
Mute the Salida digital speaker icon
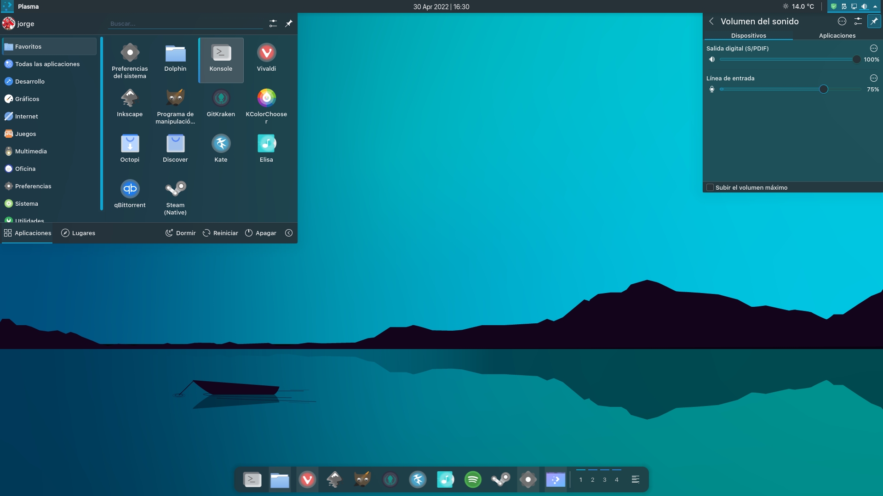pyautogui.click(x=712, y=59)
